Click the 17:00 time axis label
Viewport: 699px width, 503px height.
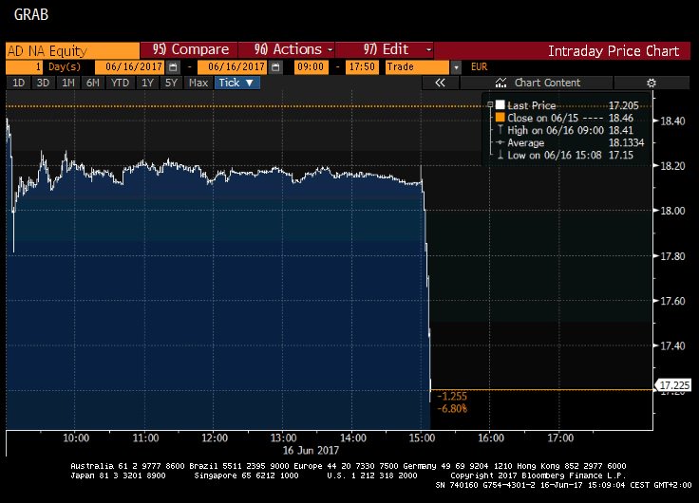[560, 438]
